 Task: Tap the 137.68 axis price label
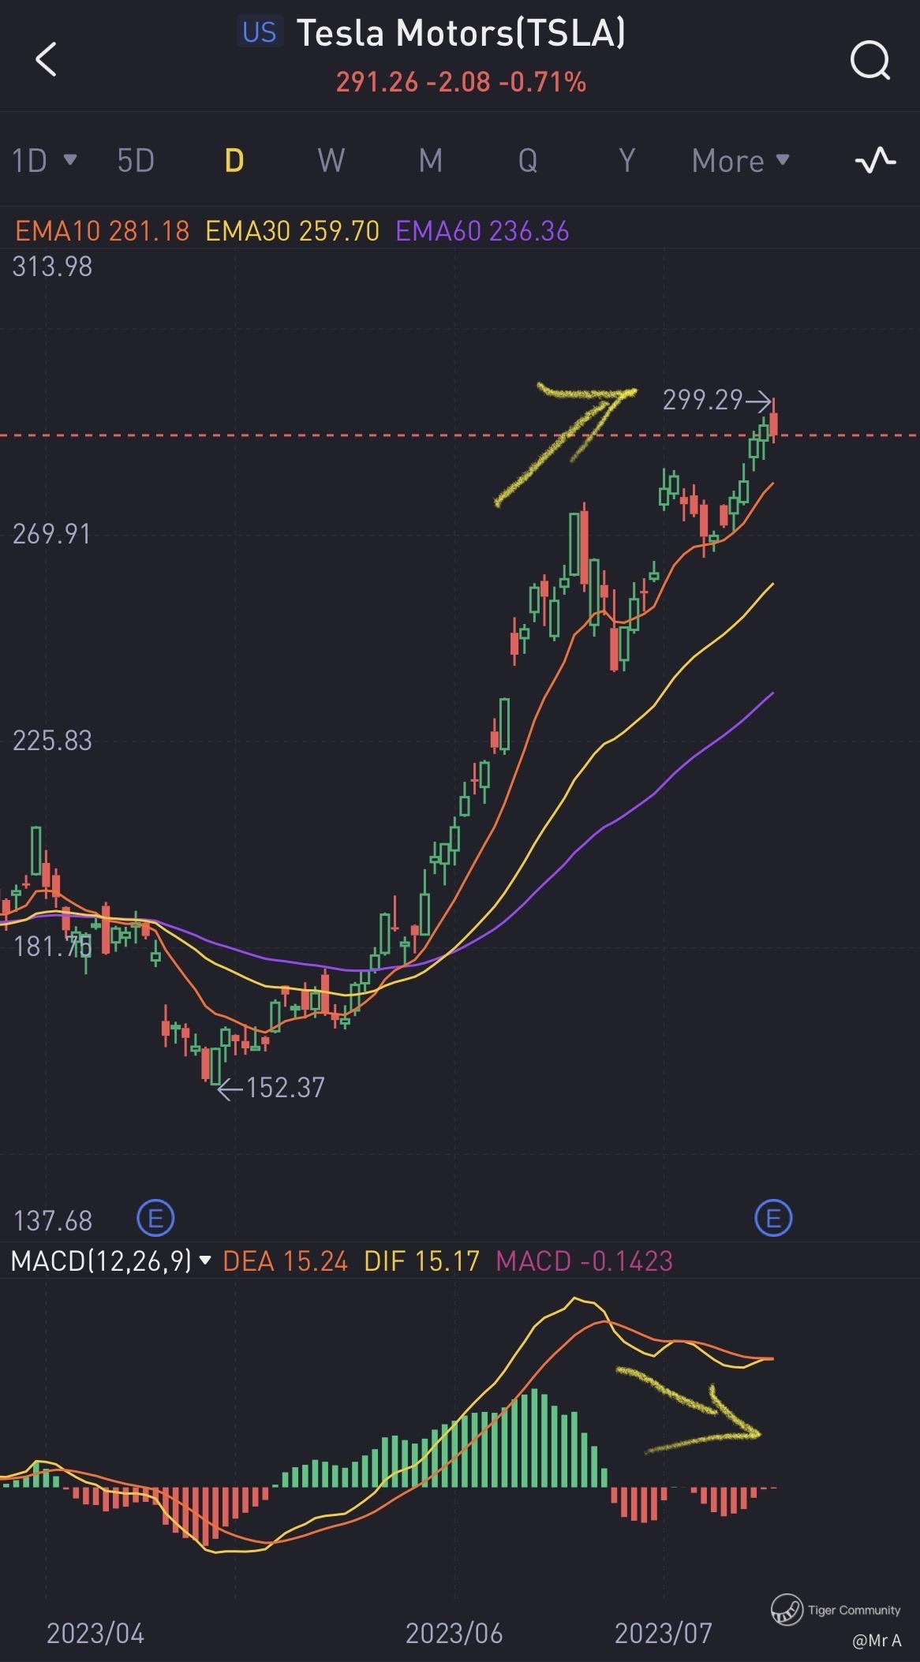click(x=52, y=1221)
